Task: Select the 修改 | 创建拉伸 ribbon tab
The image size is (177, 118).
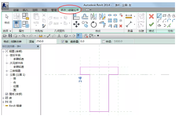Action: pos(70,10)
